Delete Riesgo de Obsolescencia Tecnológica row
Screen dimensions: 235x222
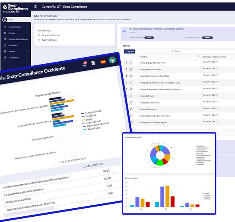tap(126, 76)
